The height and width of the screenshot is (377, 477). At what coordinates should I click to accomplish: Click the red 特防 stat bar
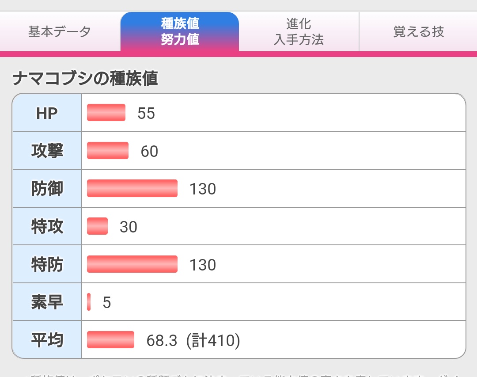coord(132,264)
